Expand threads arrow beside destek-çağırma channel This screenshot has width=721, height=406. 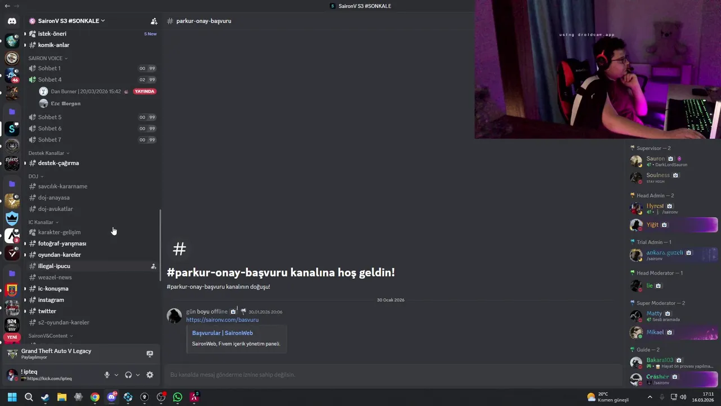pos(25,163)
